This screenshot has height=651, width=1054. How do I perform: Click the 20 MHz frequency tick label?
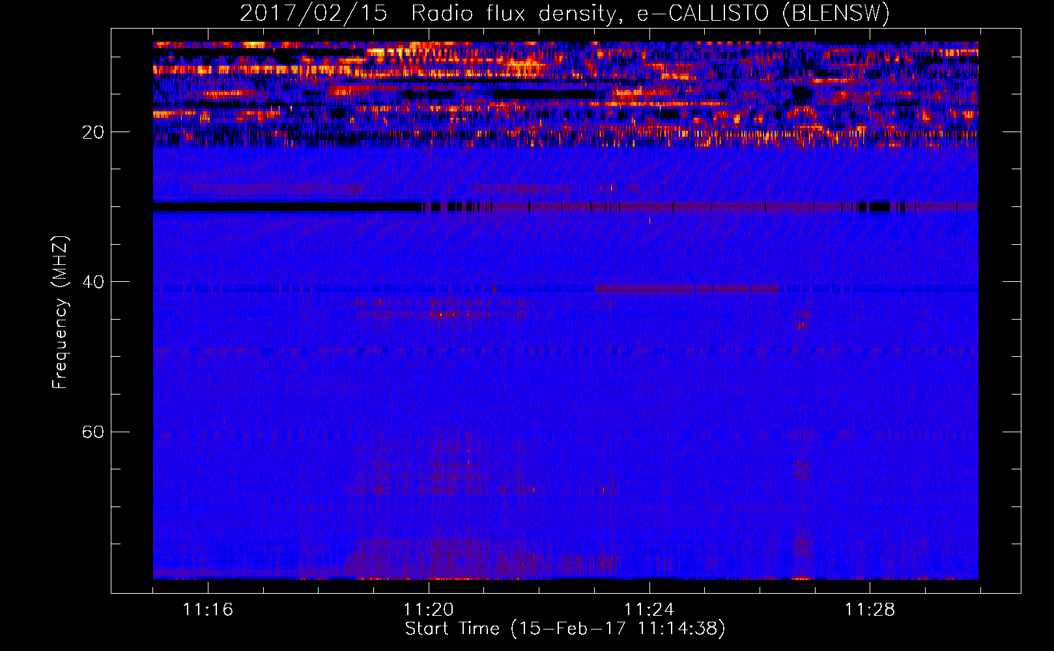(93, 133)
